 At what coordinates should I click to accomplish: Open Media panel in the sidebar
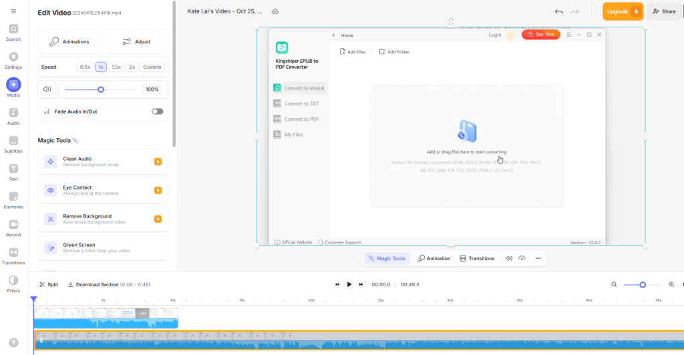13,88
